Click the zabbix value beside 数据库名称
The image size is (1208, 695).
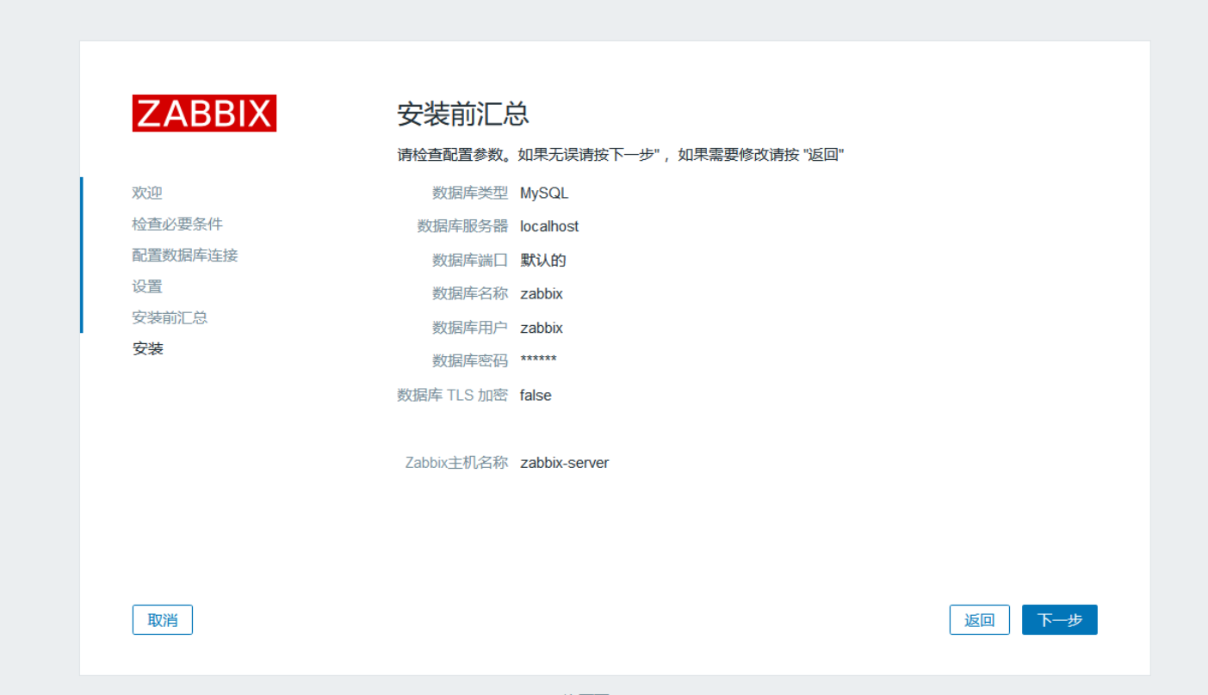[x=542, y=293]
